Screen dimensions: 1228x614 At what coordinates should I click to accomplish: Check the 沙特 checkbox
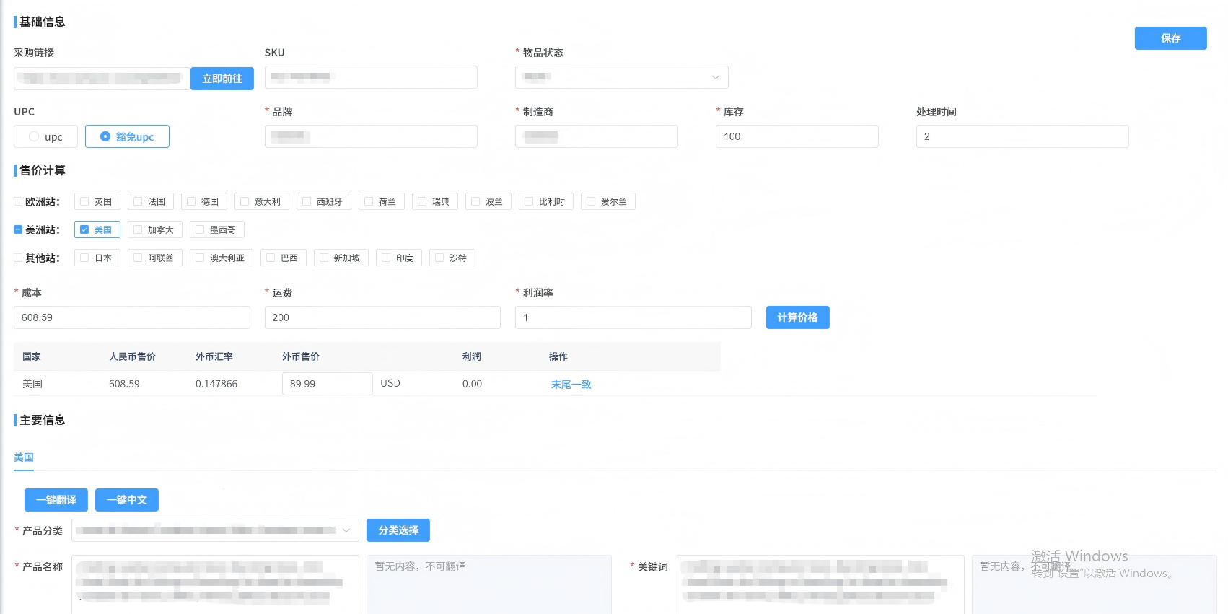[x=439, y=258]
